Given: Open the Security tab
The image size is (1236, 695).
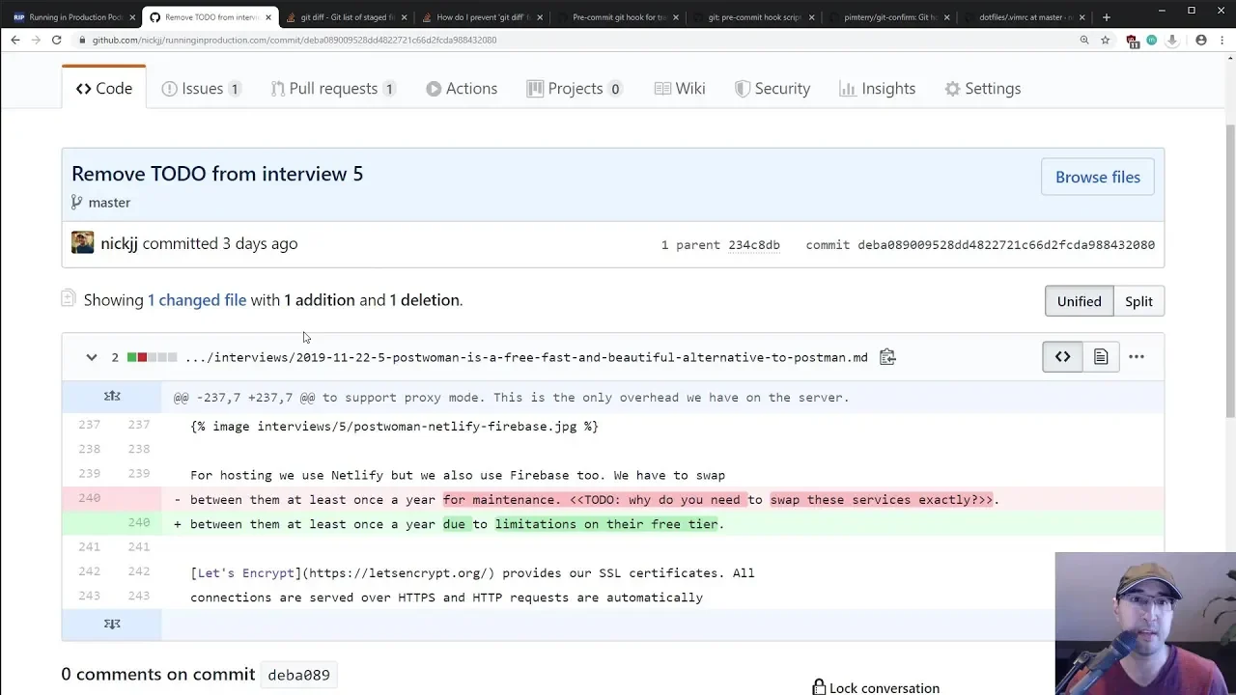Looking at the screenshot, I should tap(772, 88).
